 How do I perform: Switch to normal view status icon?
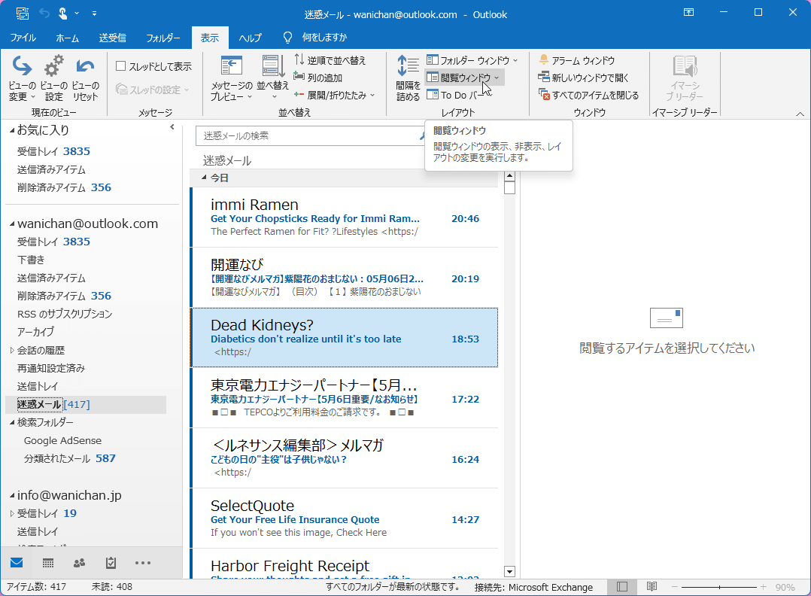(622, 587)
